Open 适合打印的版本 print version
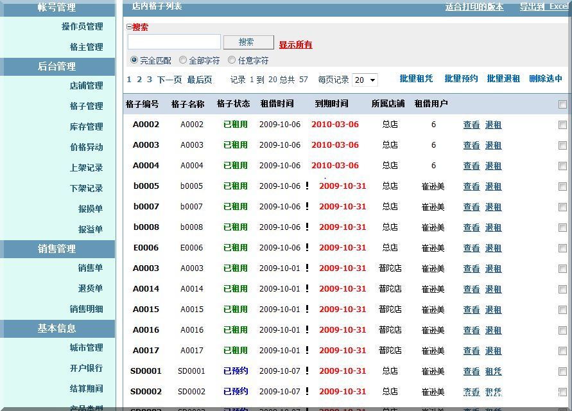572x411 pixels. coord(474,6)
